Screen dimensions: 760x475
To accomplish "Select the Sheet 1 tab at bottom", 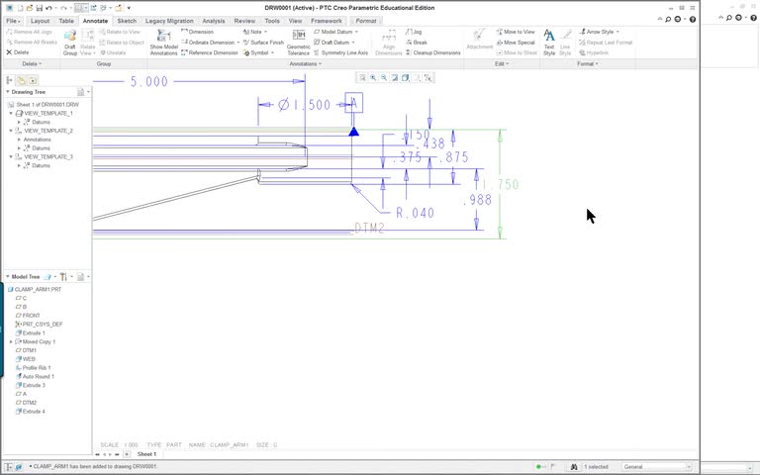I will point(146,454).
